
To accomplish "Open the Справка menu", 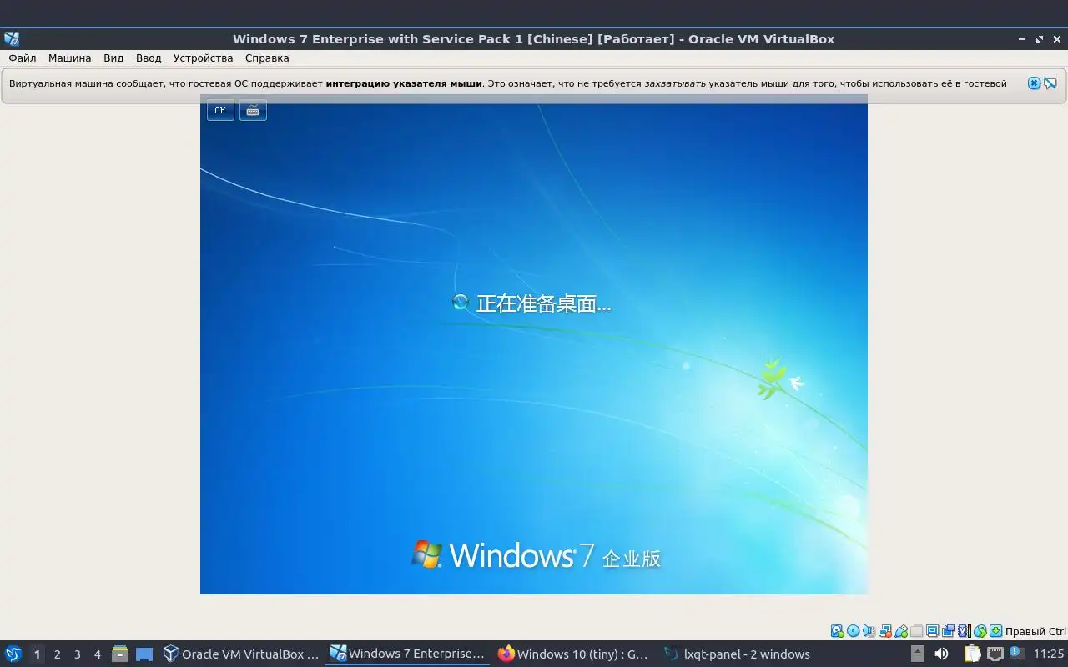I will 267,58.
